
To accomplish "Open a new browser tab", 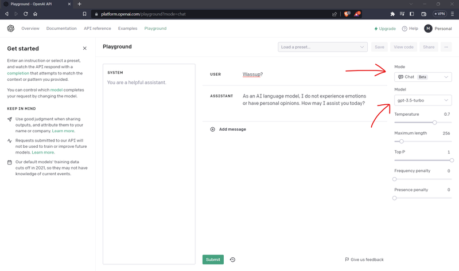I will 79,4.
